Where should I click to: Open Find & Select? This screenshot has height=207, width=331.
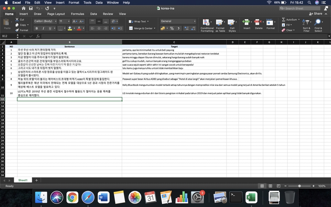318,25
